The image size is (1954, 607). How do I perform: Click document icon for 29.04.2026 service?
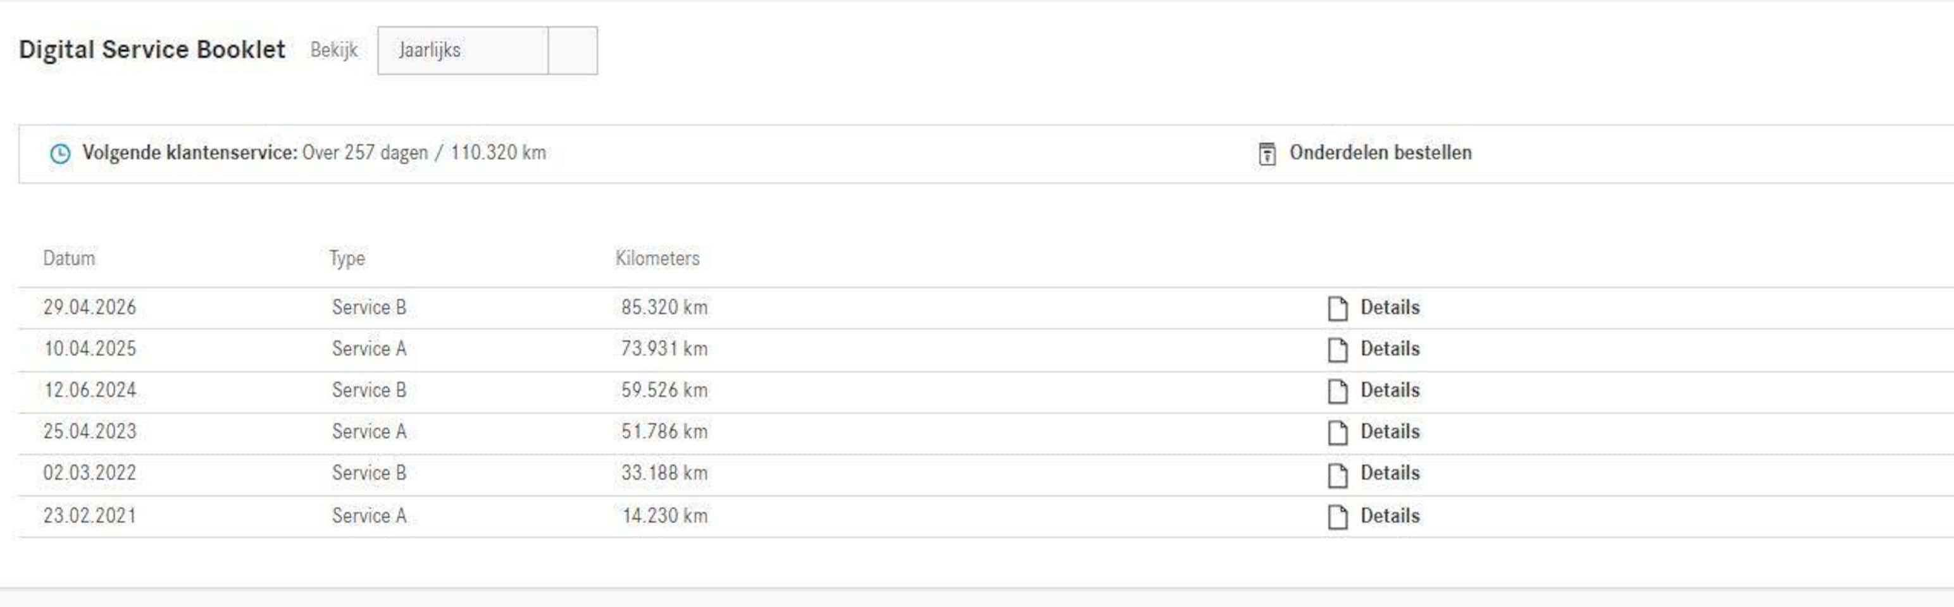click(x=1337, y=309)
